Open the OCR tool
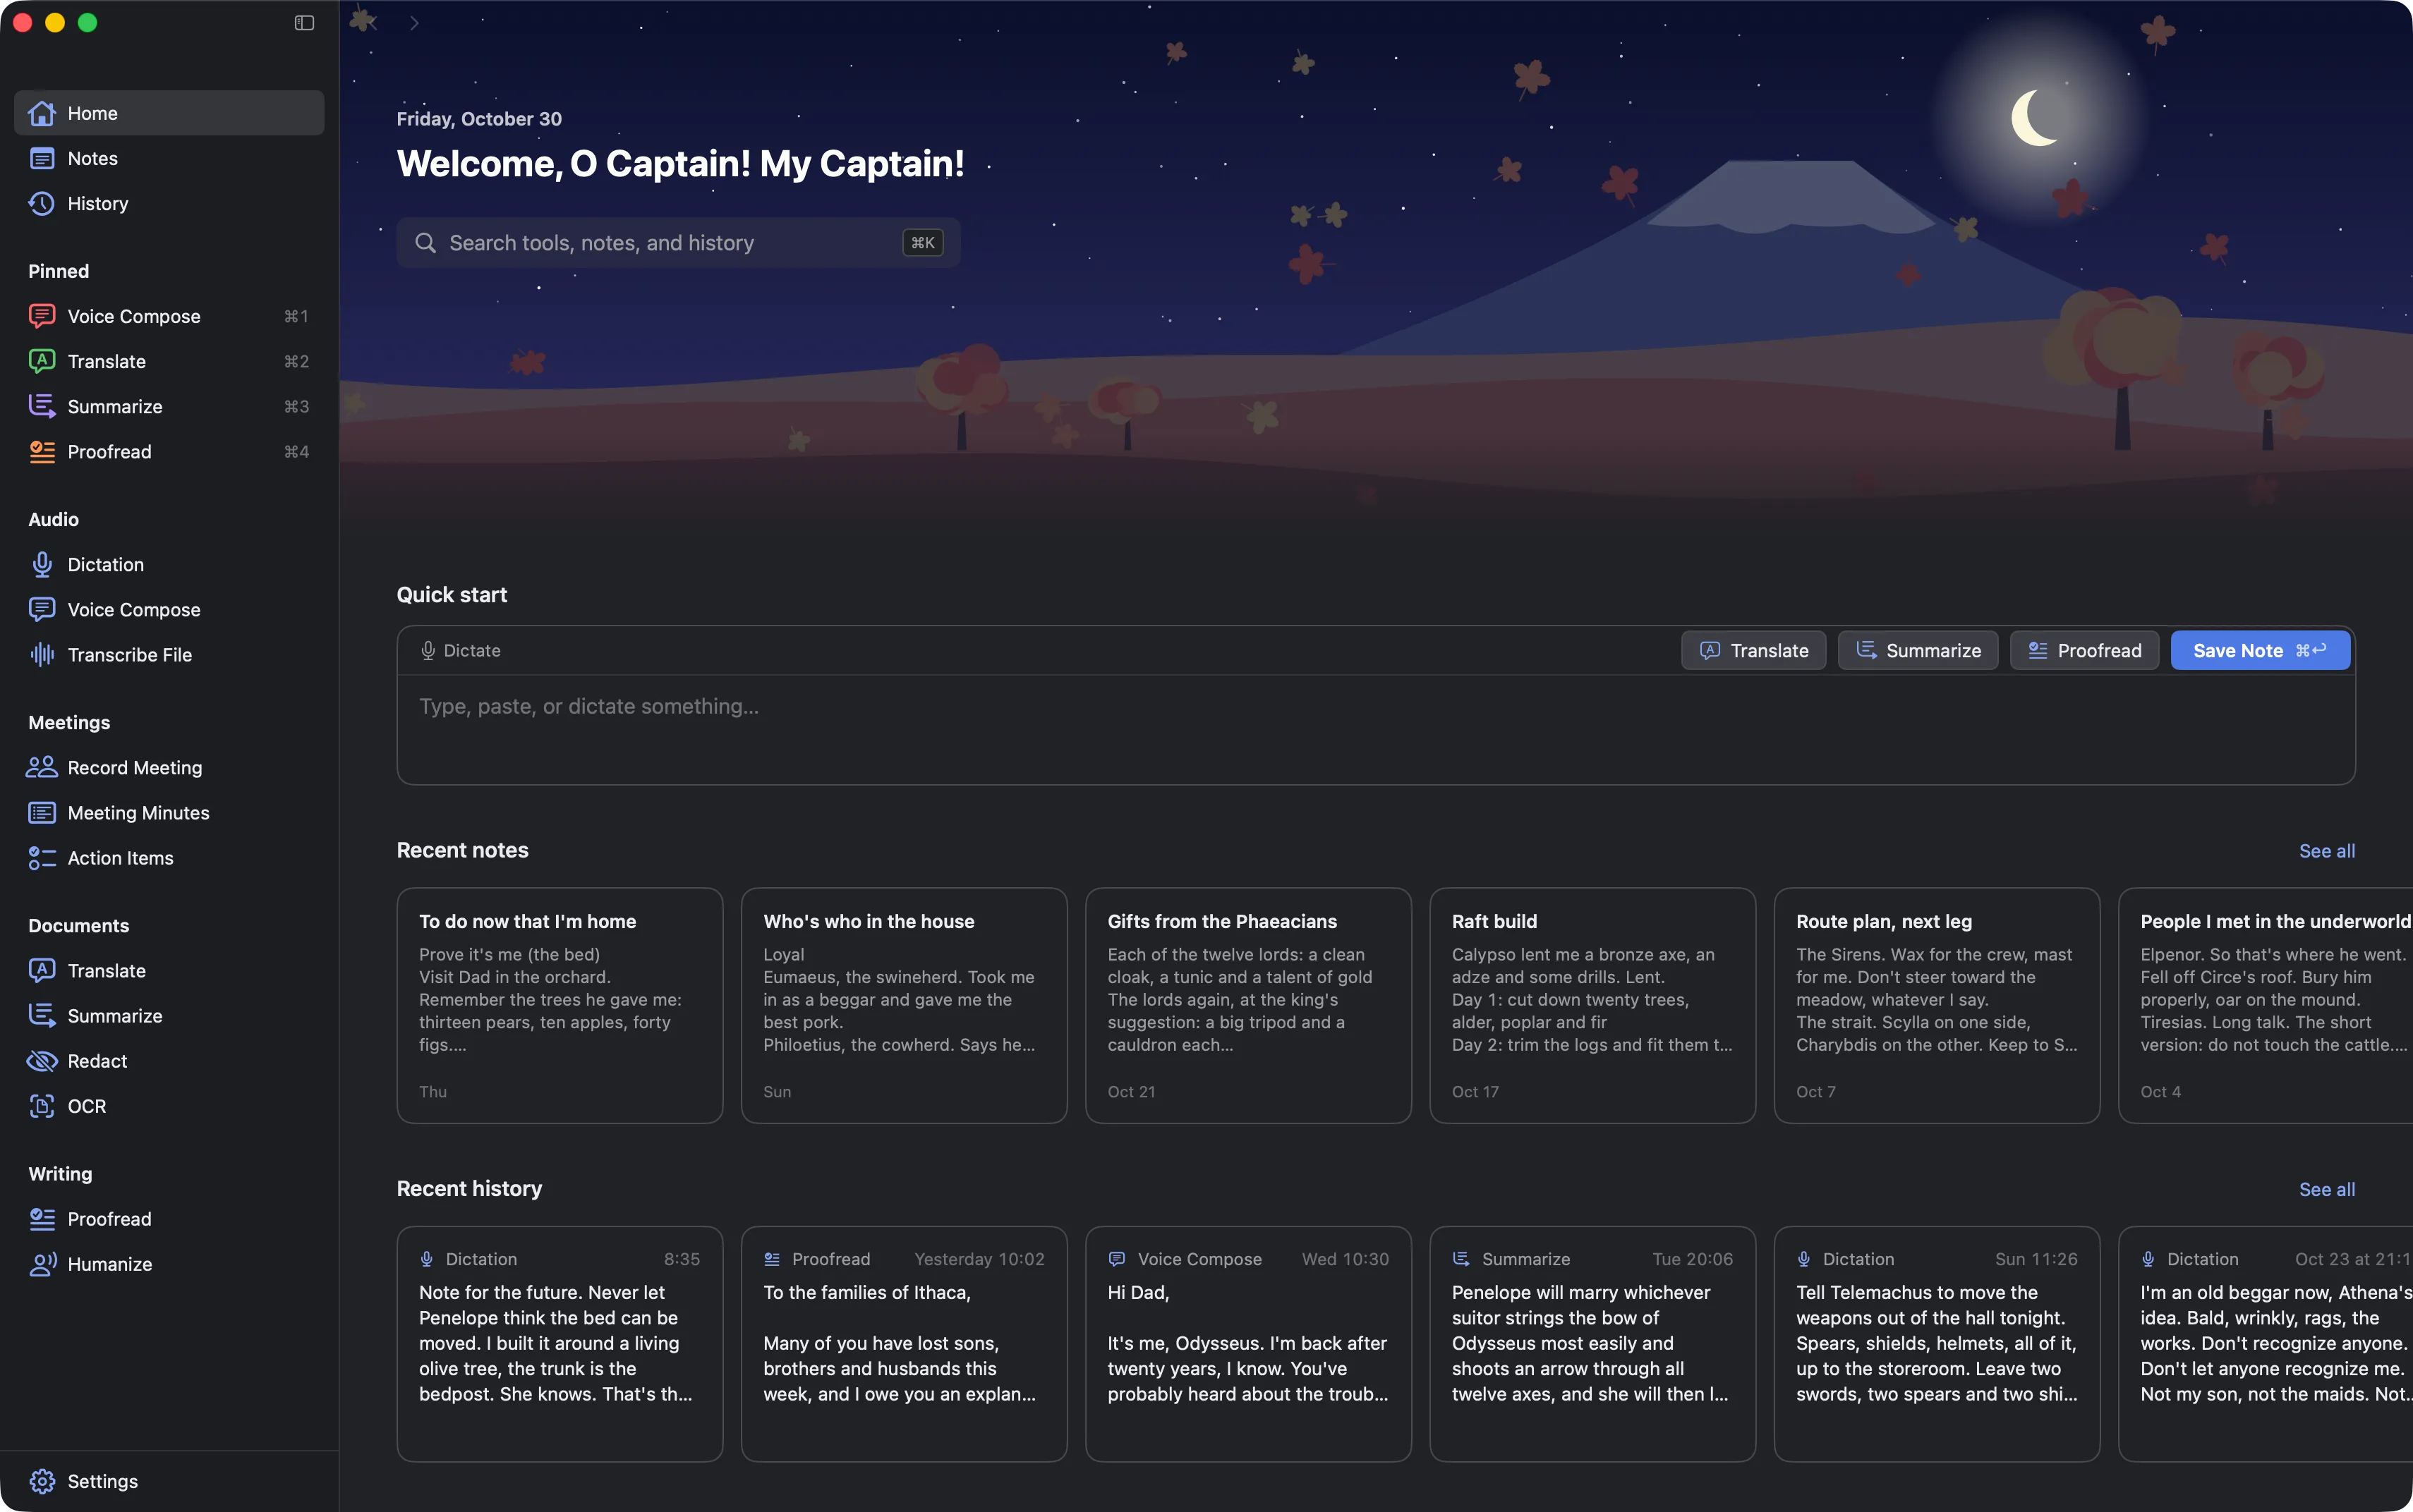This screenshot has height=1512, width=2413. pyautogui.click(x=169, y=1105)
